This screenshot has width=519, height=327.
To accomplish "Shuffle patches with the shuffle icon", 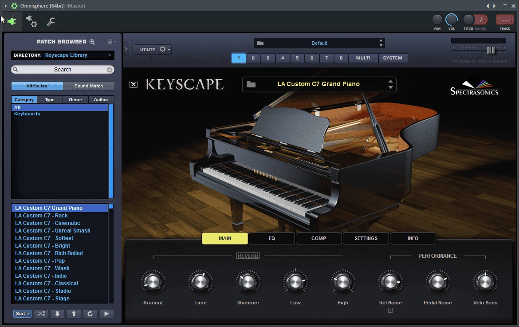I will tap(41, 314).
